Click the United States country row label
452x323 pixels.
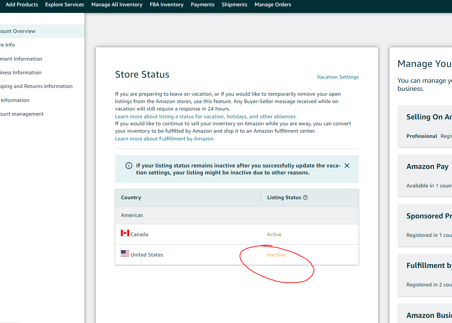coord(147,255)
